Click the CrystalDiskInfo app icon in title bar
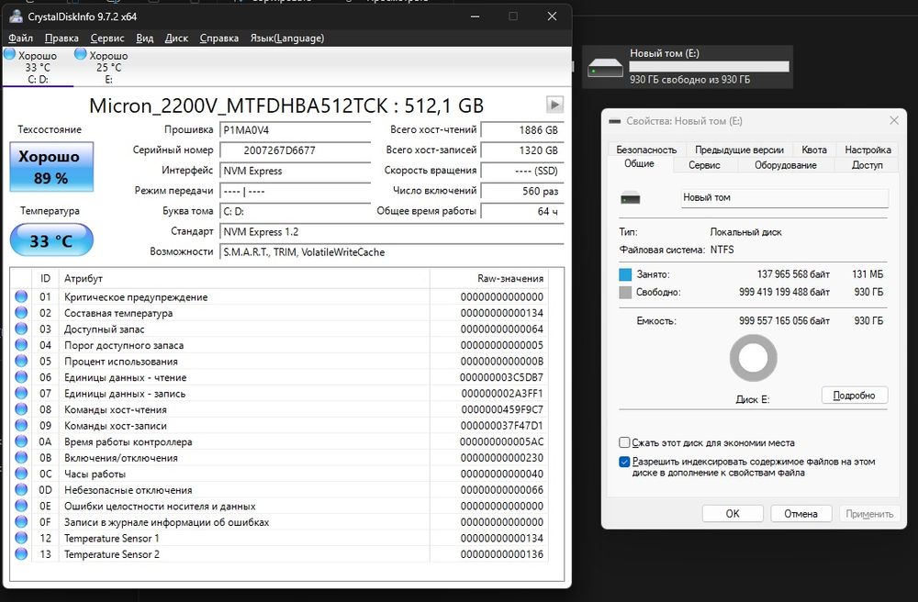918x602 pixels. coord(17,17)
